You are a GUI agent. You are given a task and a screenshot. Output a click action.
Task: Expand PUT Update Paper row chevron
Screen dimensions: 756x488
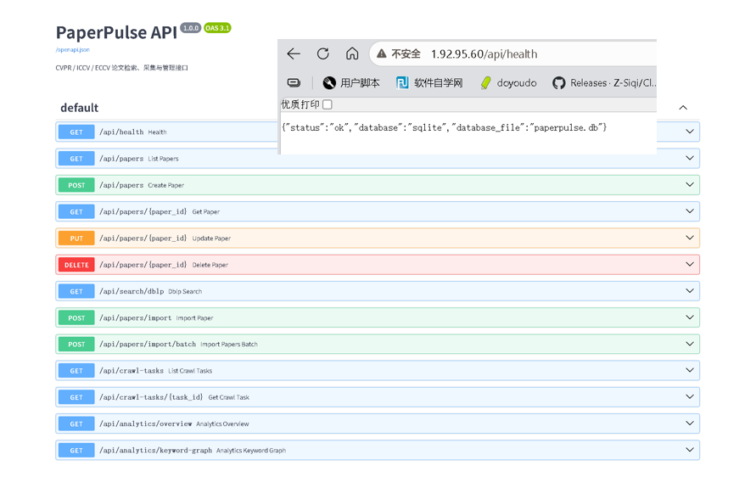coord(690,238)
